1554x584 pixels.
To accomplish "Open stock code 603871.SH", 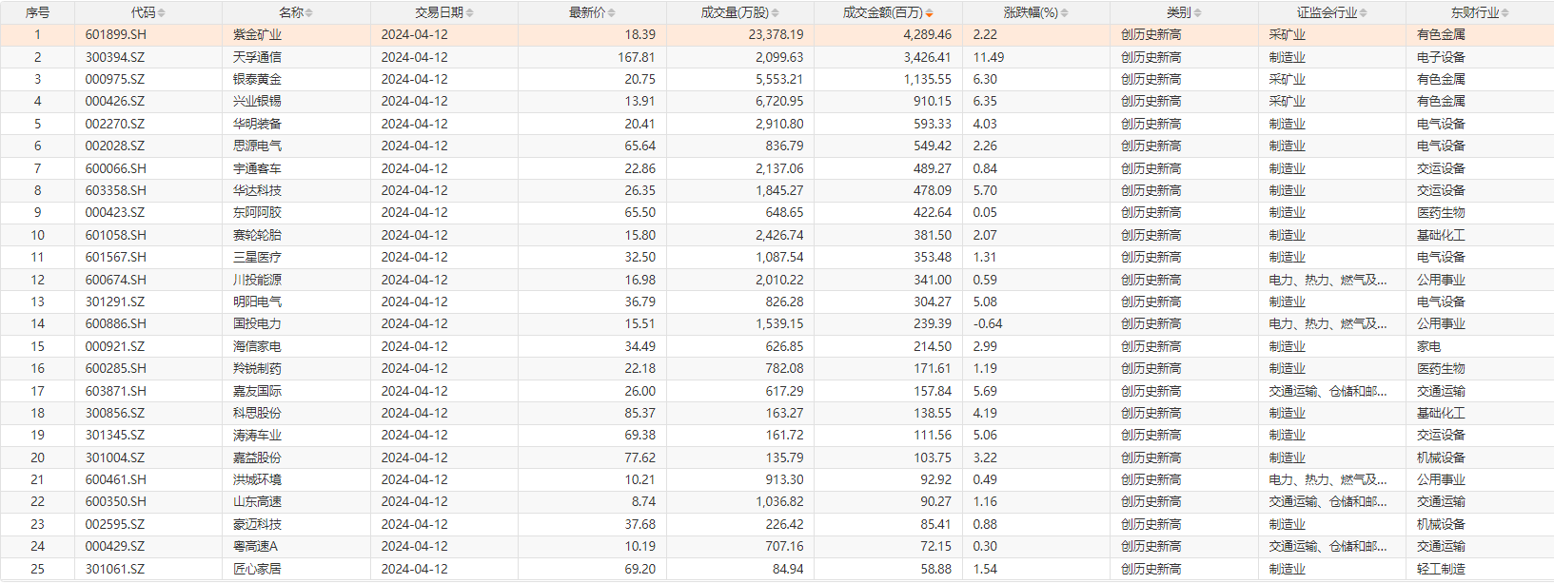I will tap(116, 391).
